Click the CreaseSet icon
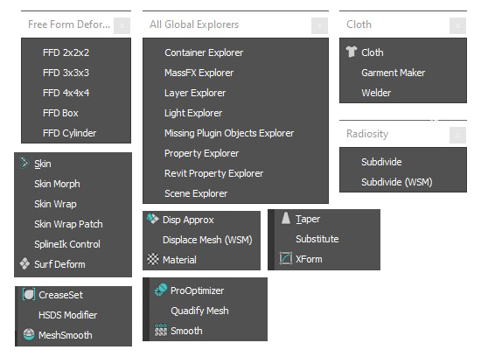Screen dimensions: 481x357 29,294
